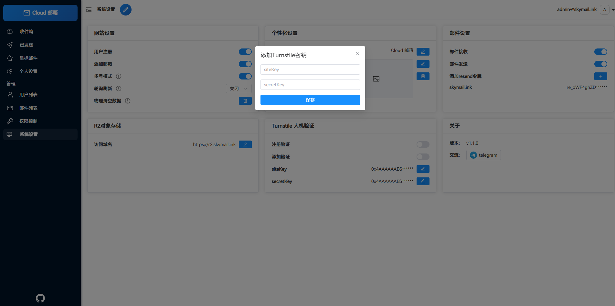The width and height of the screenshot is (615, 306).
Task: Go to 用户列表 in the sidebar
Action: [x=28, y=95]
